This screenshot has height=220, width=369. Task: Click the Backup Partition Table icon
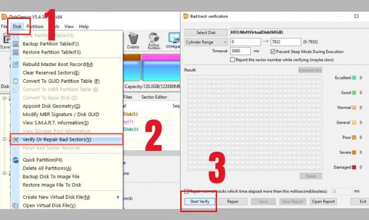coord(15,44)
